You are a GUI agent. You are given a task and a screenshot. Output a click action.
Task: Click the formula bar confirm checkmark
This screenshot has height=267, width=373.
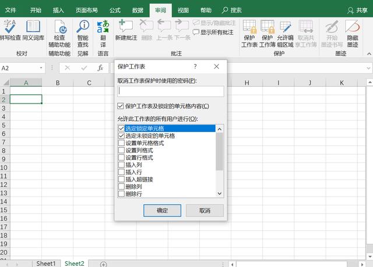pyautogui.click(x=84, y=68)
